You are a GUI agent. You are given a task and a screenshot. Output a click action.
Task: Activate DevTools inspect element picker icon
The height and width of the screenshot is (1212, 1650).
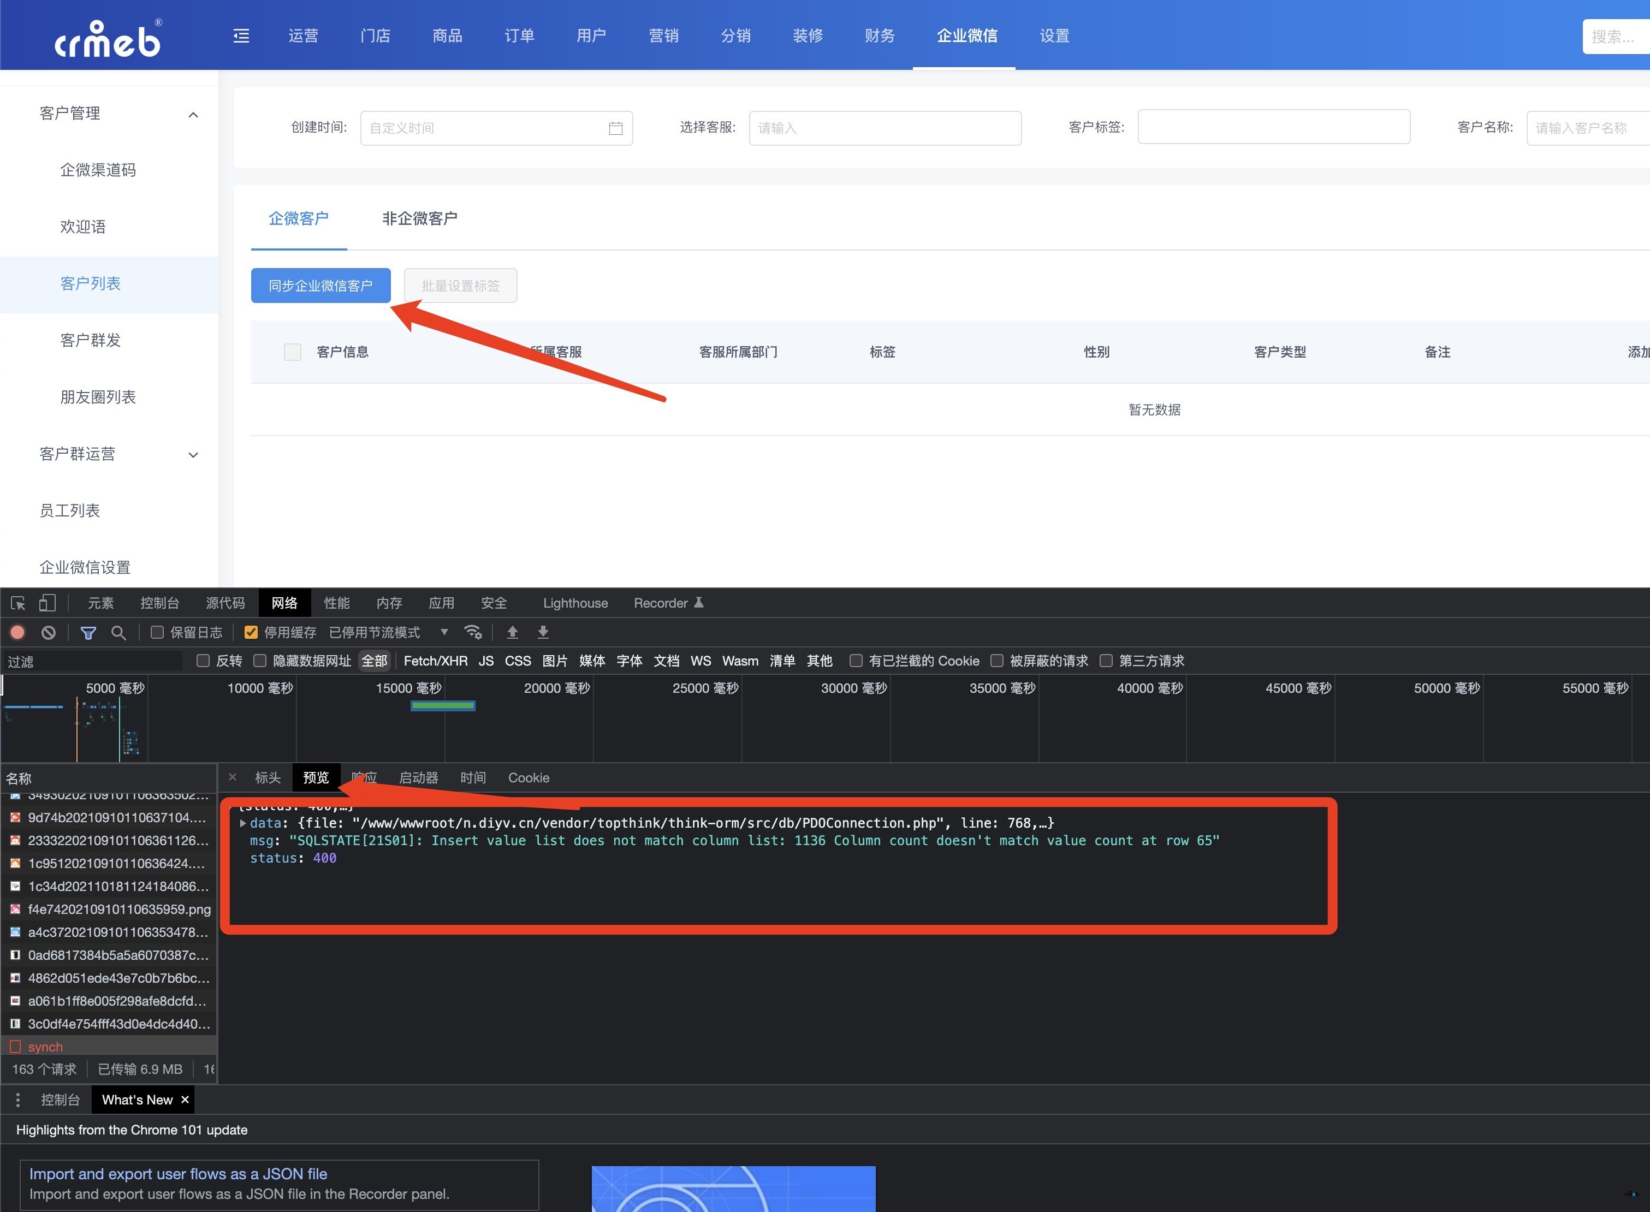(19, 603)
